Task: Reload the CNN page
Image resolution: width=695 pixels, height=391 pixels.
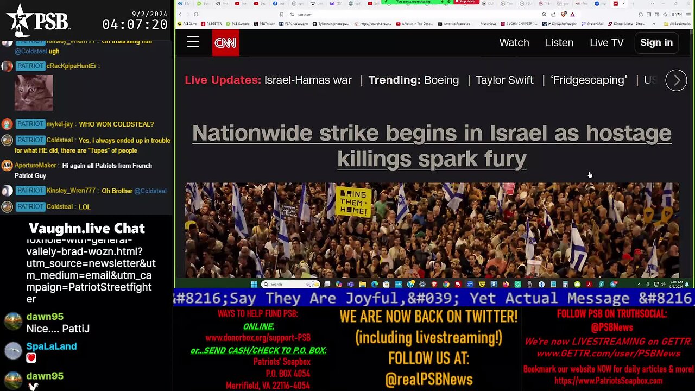Action: [196, 14]
